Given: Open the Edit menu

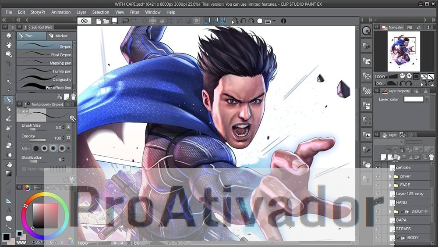Looking at the screenshot, I should (x=21, y=12).
